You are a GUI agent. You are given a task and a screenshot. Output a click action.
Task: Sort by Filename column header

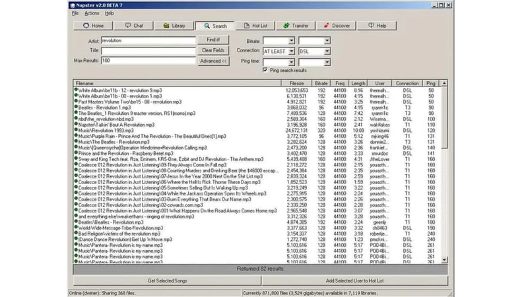pyautogui.click(x=177, y=83)
